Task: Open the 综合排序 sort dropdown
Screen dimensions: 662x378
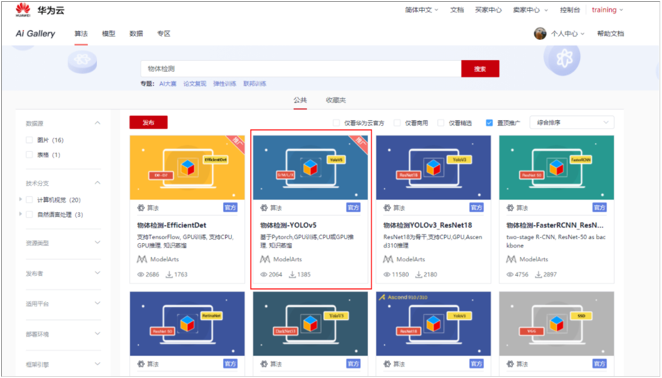Action: 572,122
